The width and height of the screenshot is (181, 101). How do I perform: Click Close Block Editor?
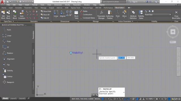pyautogui.click(x=176, y=15)
